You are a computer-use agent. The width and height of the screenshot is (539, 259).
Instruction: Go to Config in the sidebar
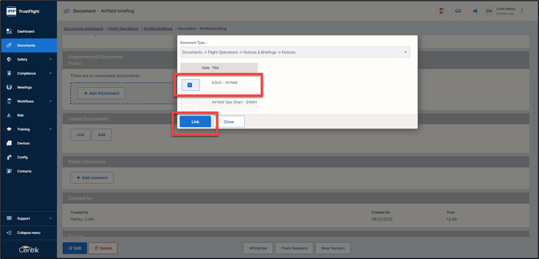point(22,157)
